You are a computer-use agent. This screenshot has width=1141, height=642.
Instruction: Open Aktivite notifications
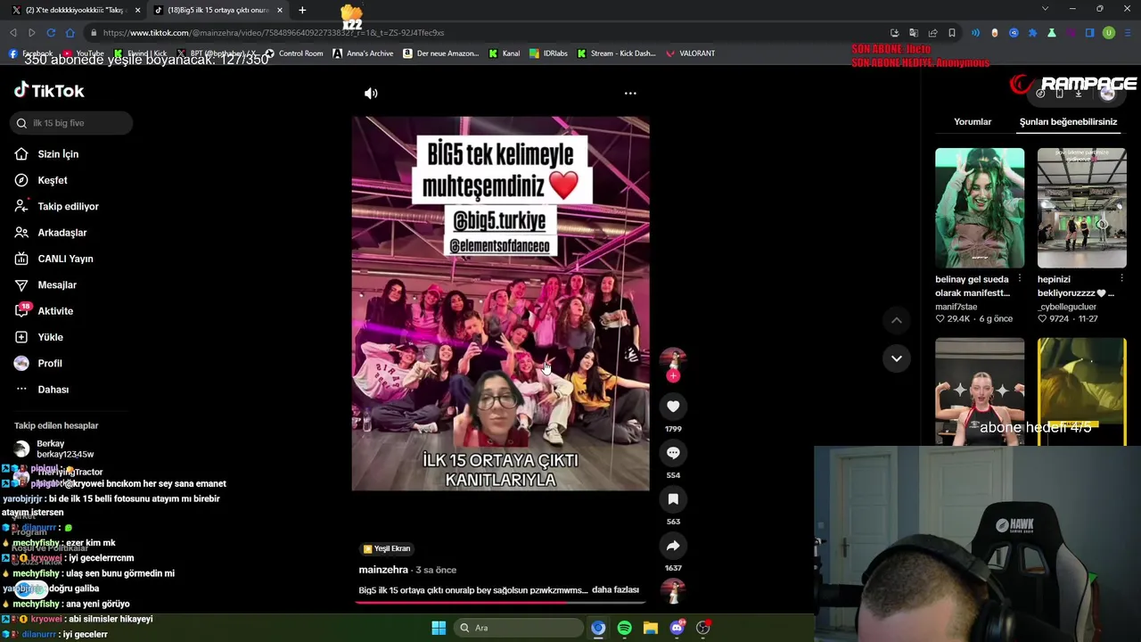coord(55,311)
